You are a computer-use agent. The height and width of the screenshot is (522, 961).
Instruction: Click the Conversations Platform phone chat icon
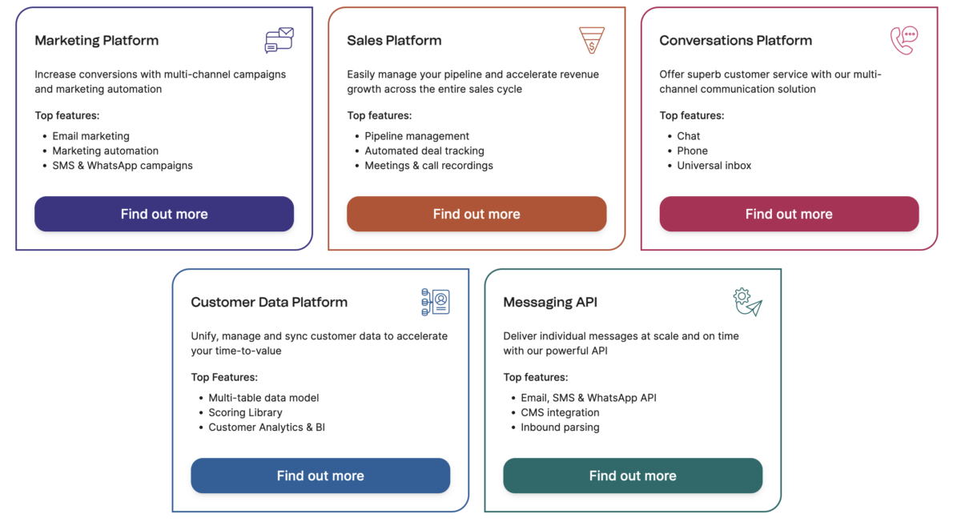click(x=904, y=40)
